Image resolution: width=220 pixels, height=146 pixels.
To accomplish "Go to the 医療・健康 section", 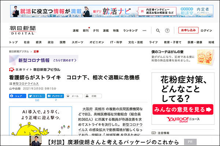I will (x=195, y=42).
